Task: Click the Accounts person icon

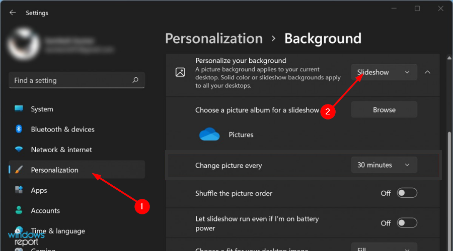Action: coord(19,210)
